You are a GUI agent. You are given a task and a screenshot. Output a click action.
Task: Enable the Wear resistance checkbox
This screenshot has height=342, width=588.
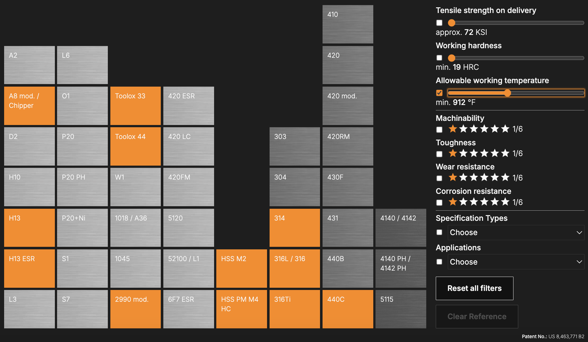439,178
